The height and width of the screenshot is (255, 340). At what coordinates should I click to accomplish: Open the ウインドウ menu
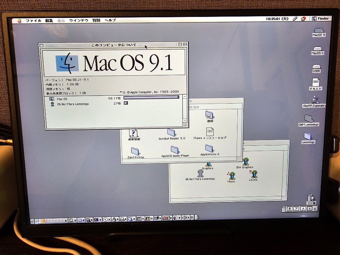[x=78, y=20]
